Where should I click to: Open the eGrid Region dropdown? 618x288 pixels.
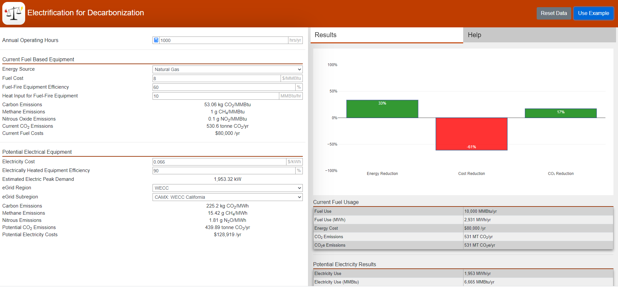coord(228,188)
